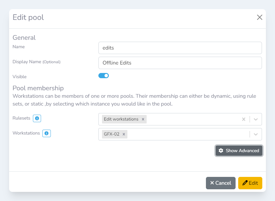Image resolution: width=275 pixels, height=201 pixels.
Task: Click empty area of Workstations select box
Action: click(187, 134)
